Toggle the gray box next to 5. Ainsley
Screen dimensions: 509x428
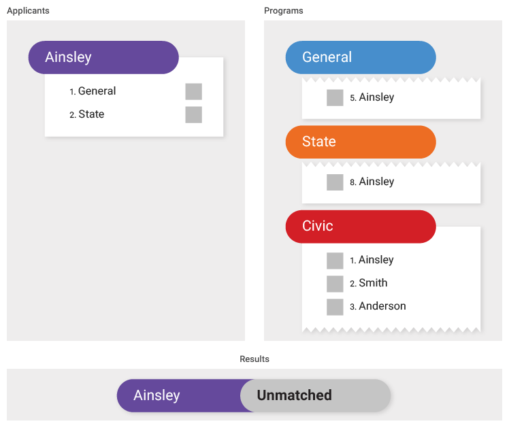(335, 98)
